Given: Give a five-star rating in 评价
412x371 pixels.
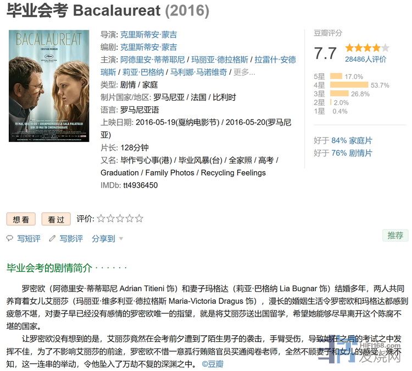Looking at the screenshot, I should pyautogui.click(x=139, y=219).
